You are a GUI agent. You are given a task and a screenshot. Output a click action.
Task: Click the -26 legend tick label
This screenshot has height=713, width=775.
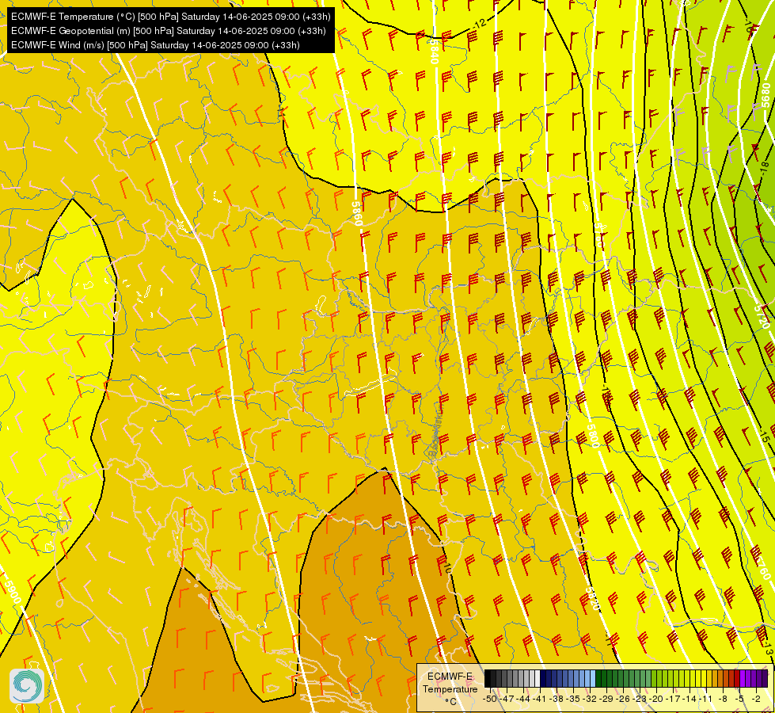point(623,700)
